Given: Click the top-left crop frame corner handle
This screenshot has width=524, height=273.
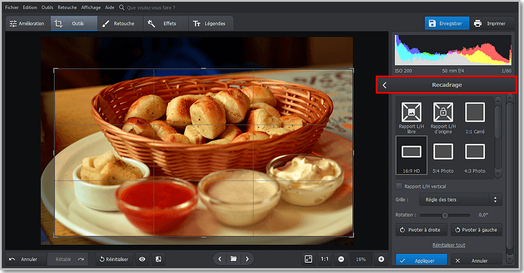Looking at the screenshot, I should click(55, 70).
